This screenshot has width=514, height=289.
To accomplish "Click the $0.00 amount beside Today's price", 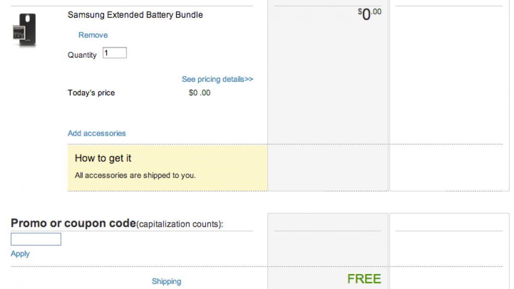I will (200, 93).
